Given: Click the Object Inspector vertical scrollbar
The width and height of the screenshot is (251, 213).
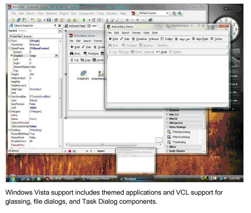Looking at the screenshot, I should (x=60, y=98).
